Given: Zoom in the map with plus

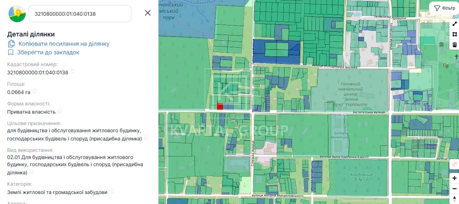Looking at the screenshot, I should click(x=454, y=178).
